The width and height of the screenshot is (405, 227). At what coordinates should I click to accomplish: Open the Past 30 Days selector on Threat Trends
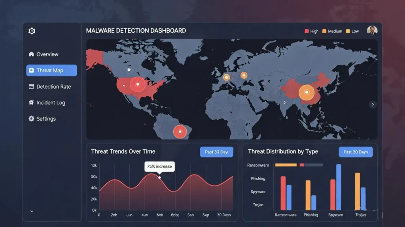pos(216,151)
